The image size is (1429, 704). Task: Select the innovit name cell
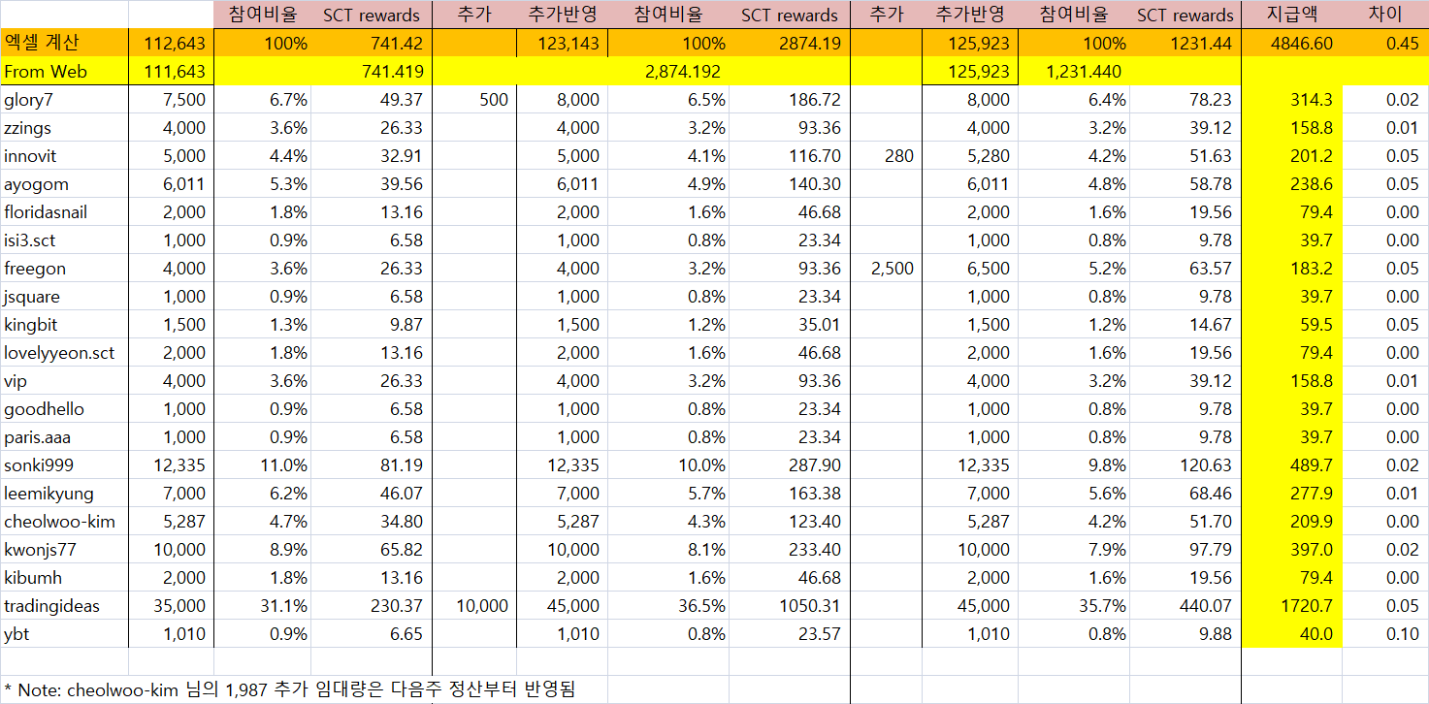pyautogui.click(x=64, y=155)
